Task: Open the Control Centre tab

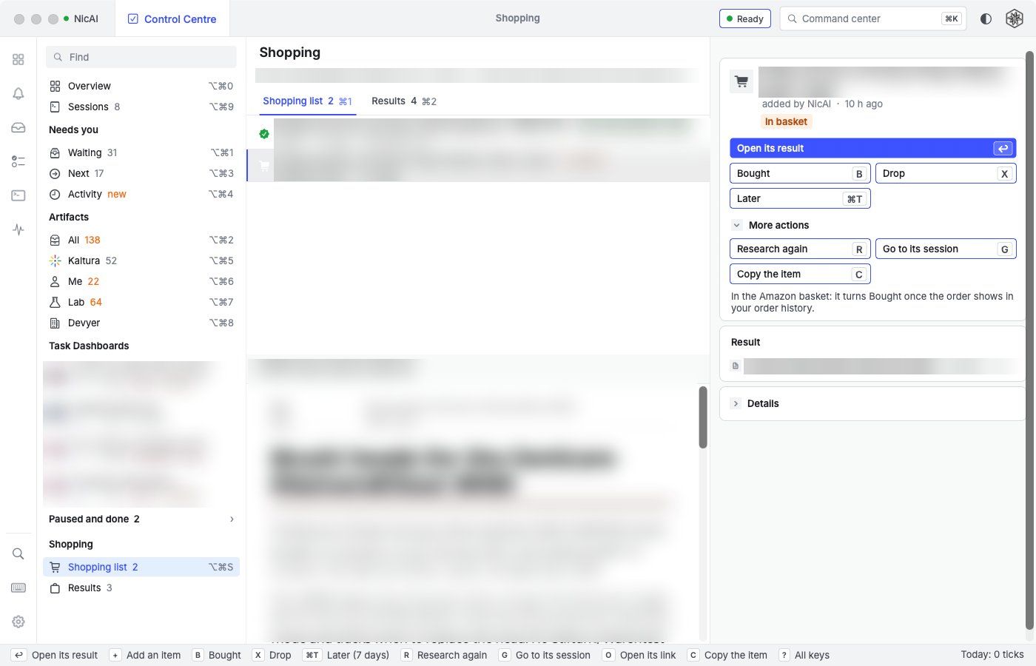Action: click(172, 18)
